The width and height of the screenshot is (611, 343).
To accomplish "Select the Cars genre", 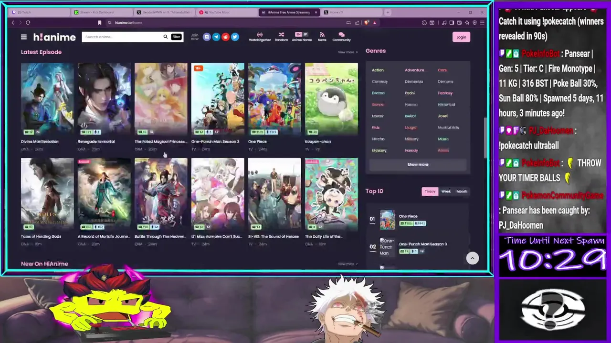I will (442, 70).
